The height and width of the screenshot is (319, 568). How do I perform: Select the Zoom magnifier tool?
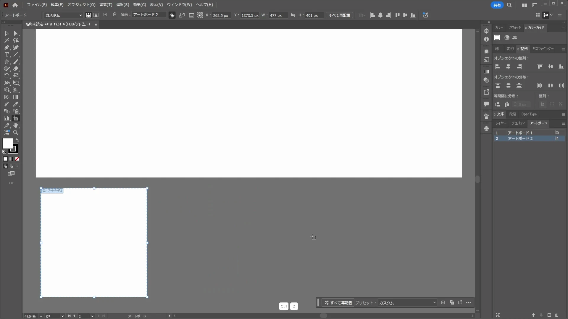pos(16,133)
